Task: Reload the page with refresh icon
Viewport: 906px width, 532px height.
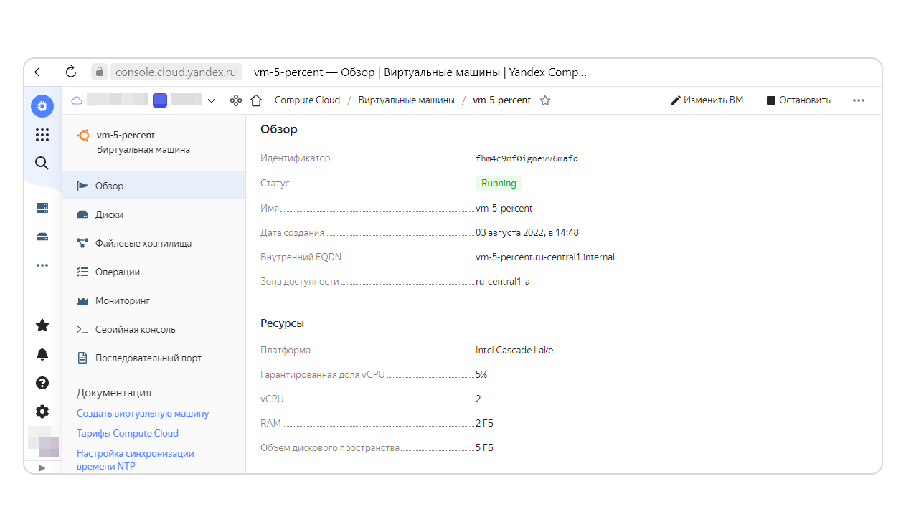Action: point(70,72)
